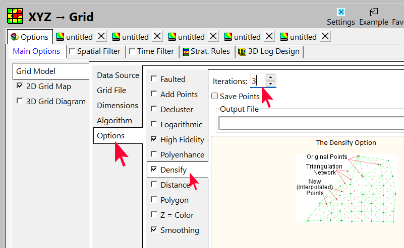Viewport: 404px width, 248px height.
Task: Check the Z = Color option
Action: coord(154,215)
